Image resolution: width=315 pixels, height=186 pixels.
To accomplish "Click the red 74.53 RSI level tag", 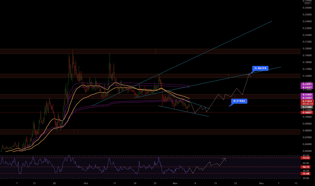I will [306, 158].
